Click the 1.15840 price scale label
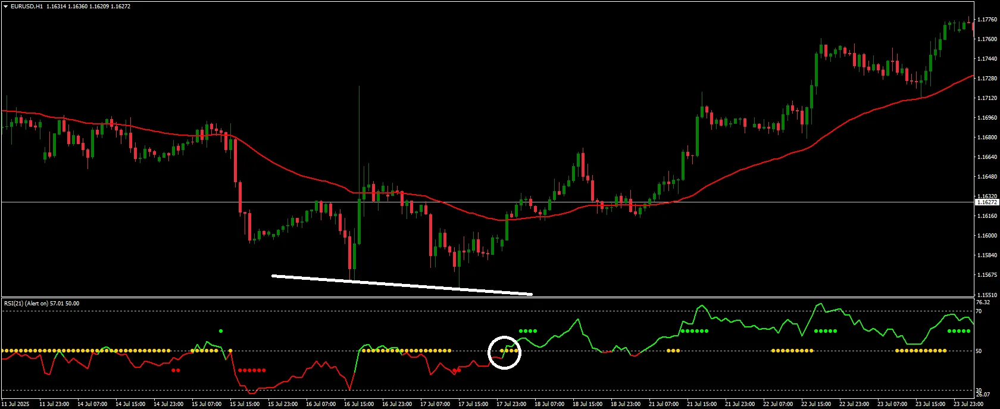 987,255
